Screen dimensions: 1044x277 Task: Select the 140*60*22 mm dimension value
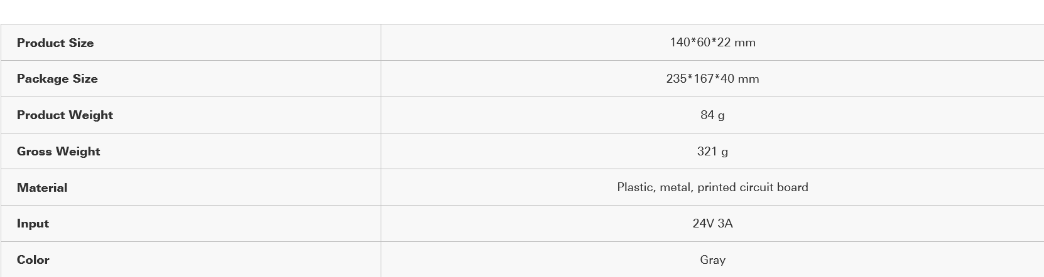(x=712, y=43)
